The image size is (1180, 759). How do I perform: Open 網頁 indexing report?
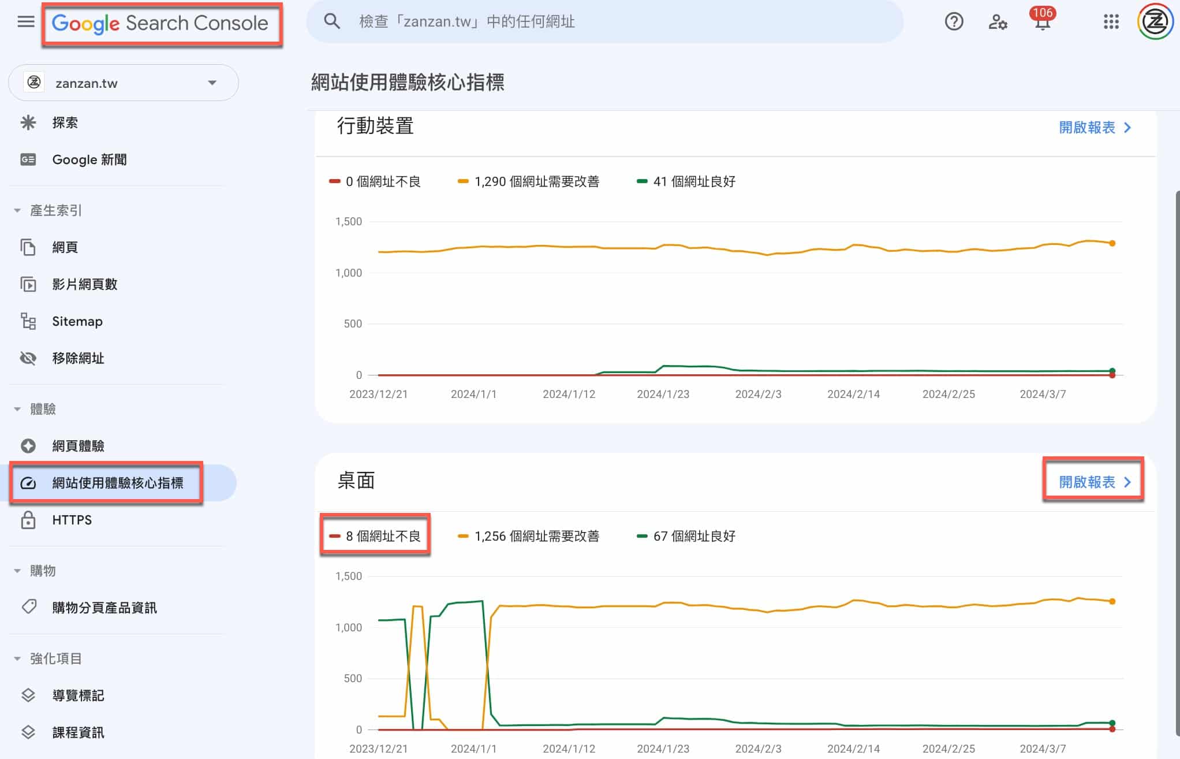point(65,247)
